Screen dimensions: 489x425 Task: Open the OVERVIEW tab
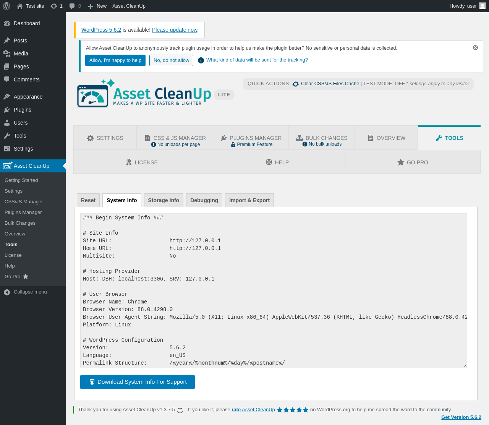(386, 138)
